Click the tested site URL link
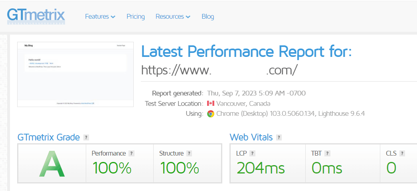 [x=219, y=70]
